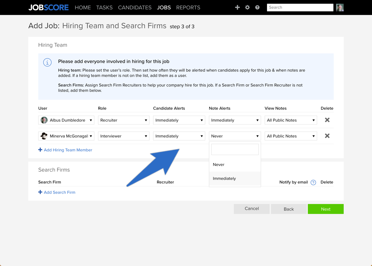Click the dropdown filter text box
The width and height of the screenshot is (372, 266).
coord(235,149)
